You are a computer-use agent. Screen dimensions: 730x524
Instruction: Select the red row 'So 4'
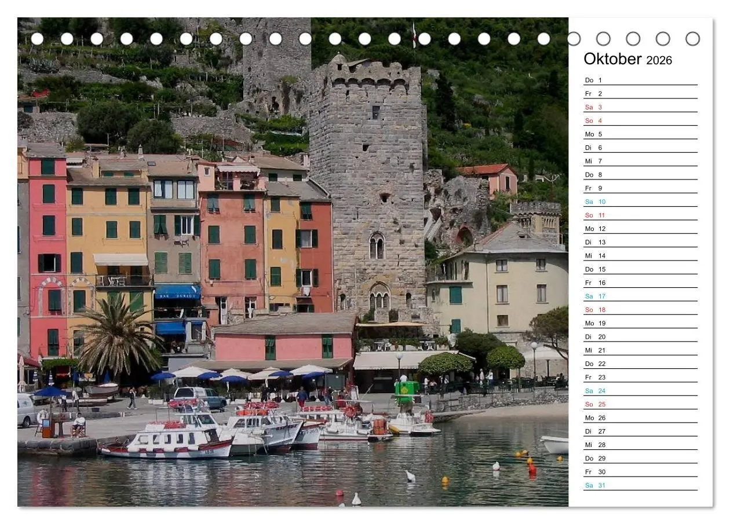point(640,120)
